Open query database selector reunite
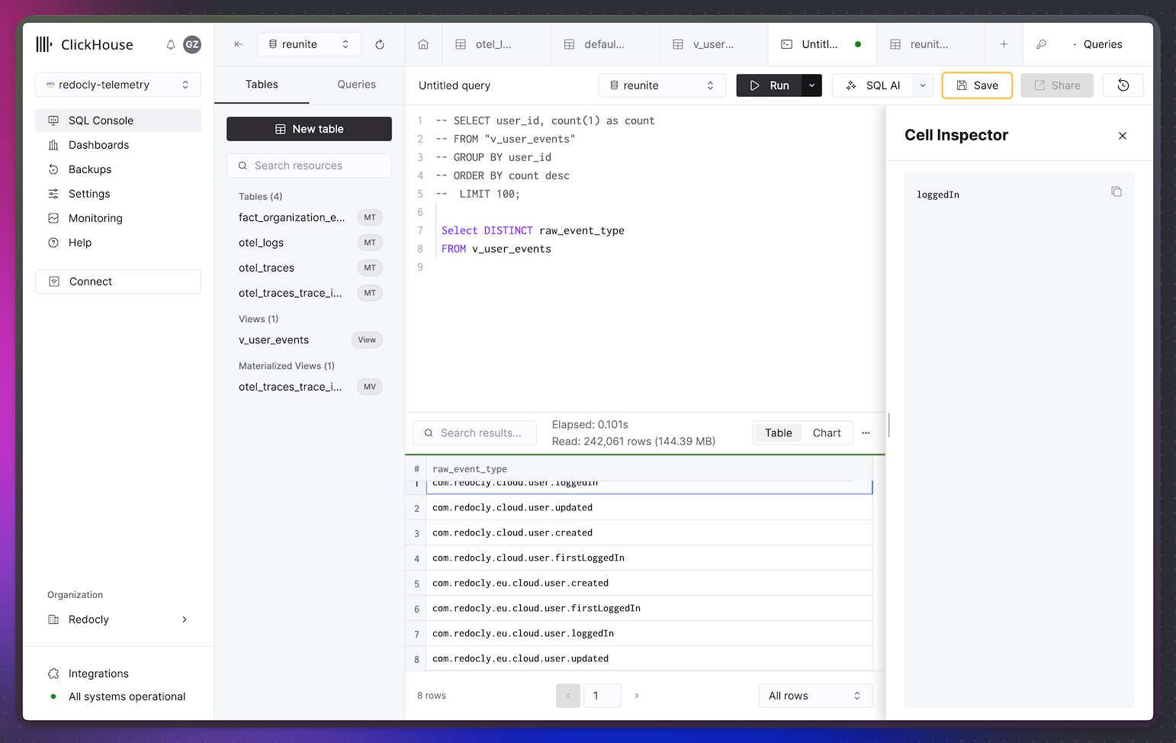This screenshot has height=743, width=1176. 662,85
